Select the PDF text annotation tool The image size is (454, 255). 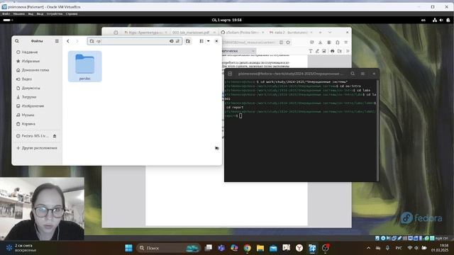(x=311, y=51)
